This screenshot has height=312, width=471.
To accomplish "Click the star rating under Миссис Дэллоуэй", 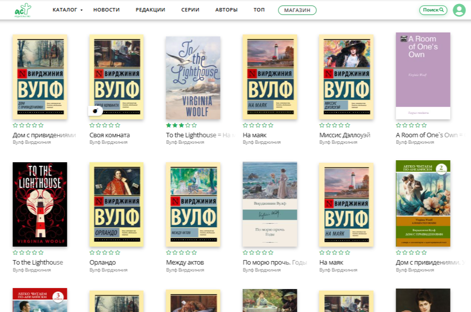I will 335,125.
